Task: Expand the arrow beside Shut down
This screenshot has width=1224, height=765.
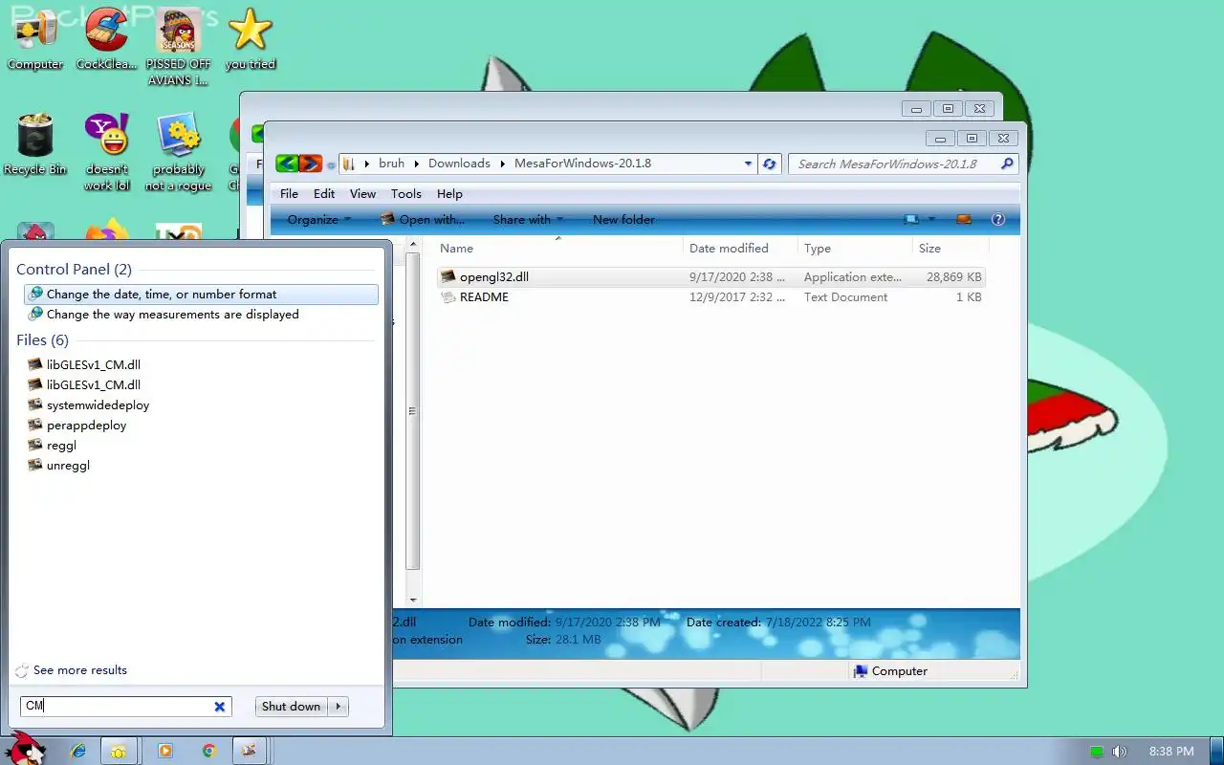Action: (x=339, y=707)
